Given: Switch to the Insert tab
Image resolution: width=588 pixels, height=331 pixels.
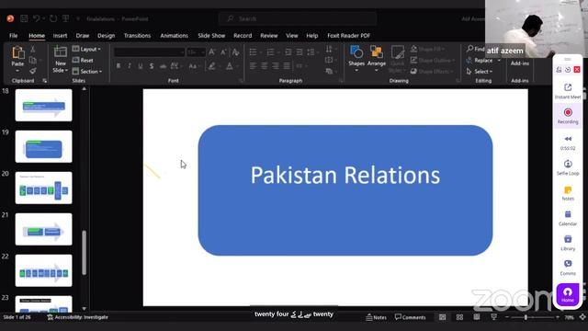Looking at the screenshot, I should click(60, 36).
